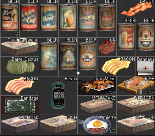Click the pink raw BACON slices
Viewport: 155px width, 136px height.
pos(19,86)
